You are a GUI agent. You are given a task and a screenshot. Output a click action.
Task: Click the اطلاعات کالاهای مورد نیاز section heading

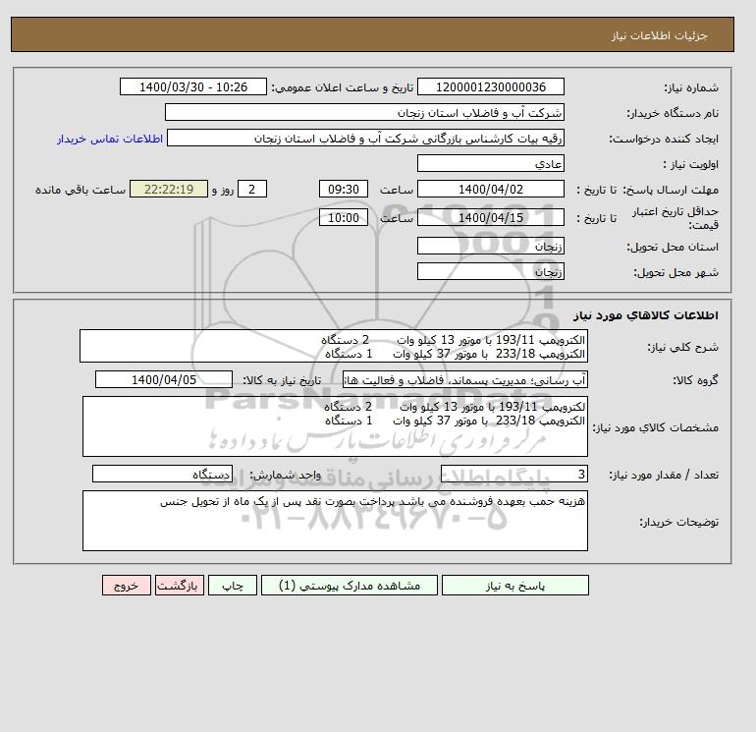click(x=646, y=315)
